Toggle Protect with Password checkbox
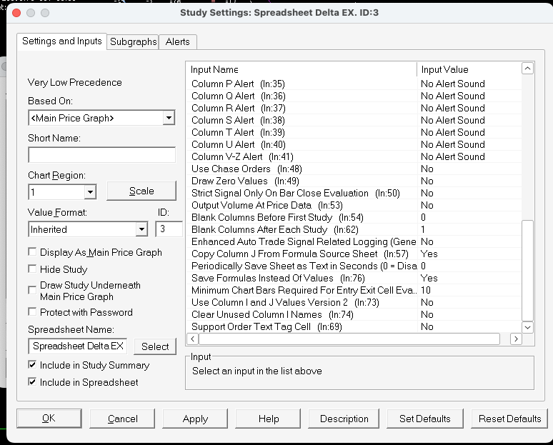This screenshot has height=445, width=553. point(33,312)
